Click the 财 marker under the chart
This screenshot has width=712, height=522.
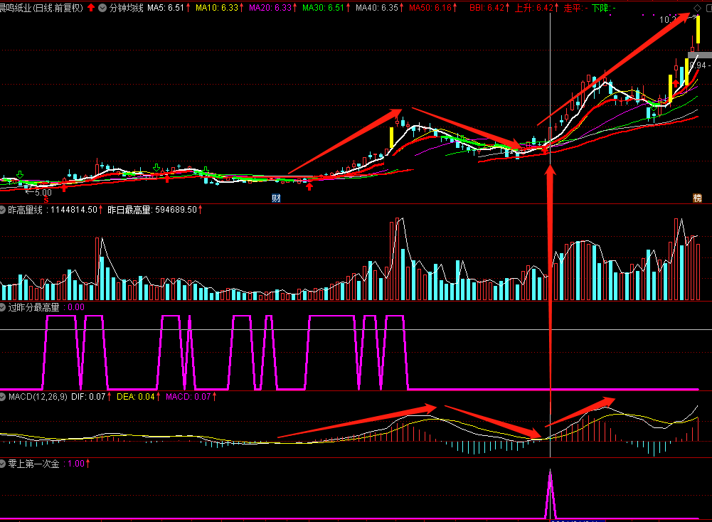coord(276,198)
